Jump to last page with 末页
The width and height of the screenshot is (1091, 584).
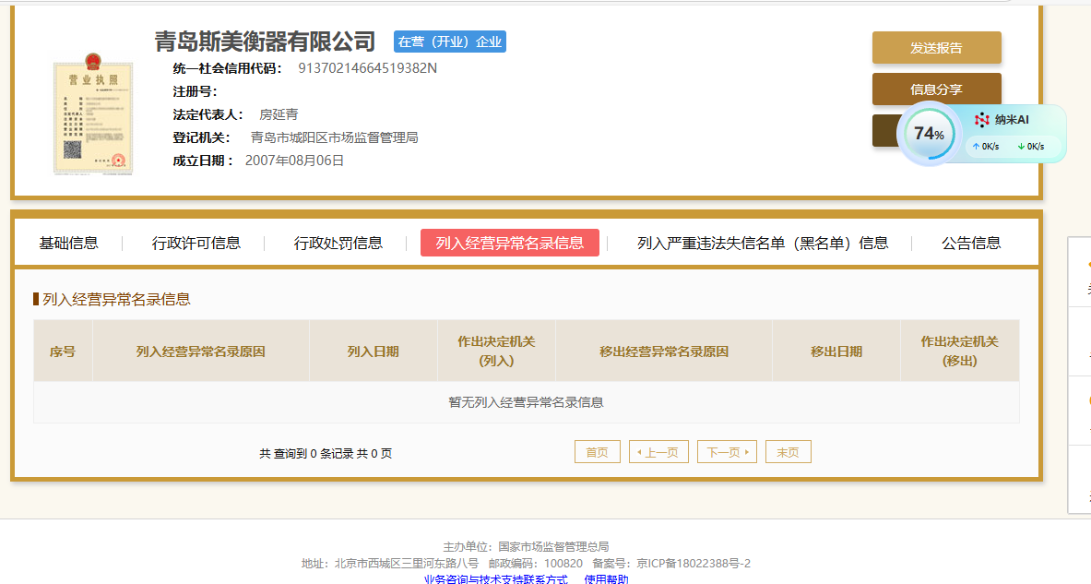tap(789, 452)
